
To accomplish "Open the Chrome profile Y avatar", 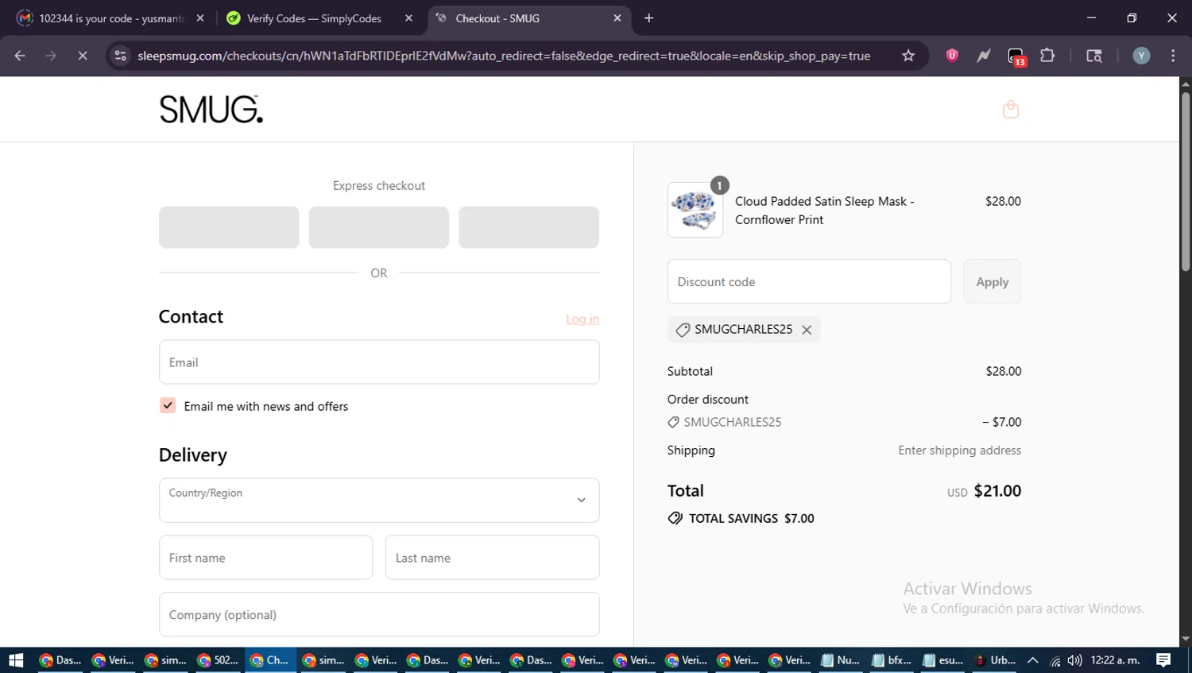I will coord(1141,56).
